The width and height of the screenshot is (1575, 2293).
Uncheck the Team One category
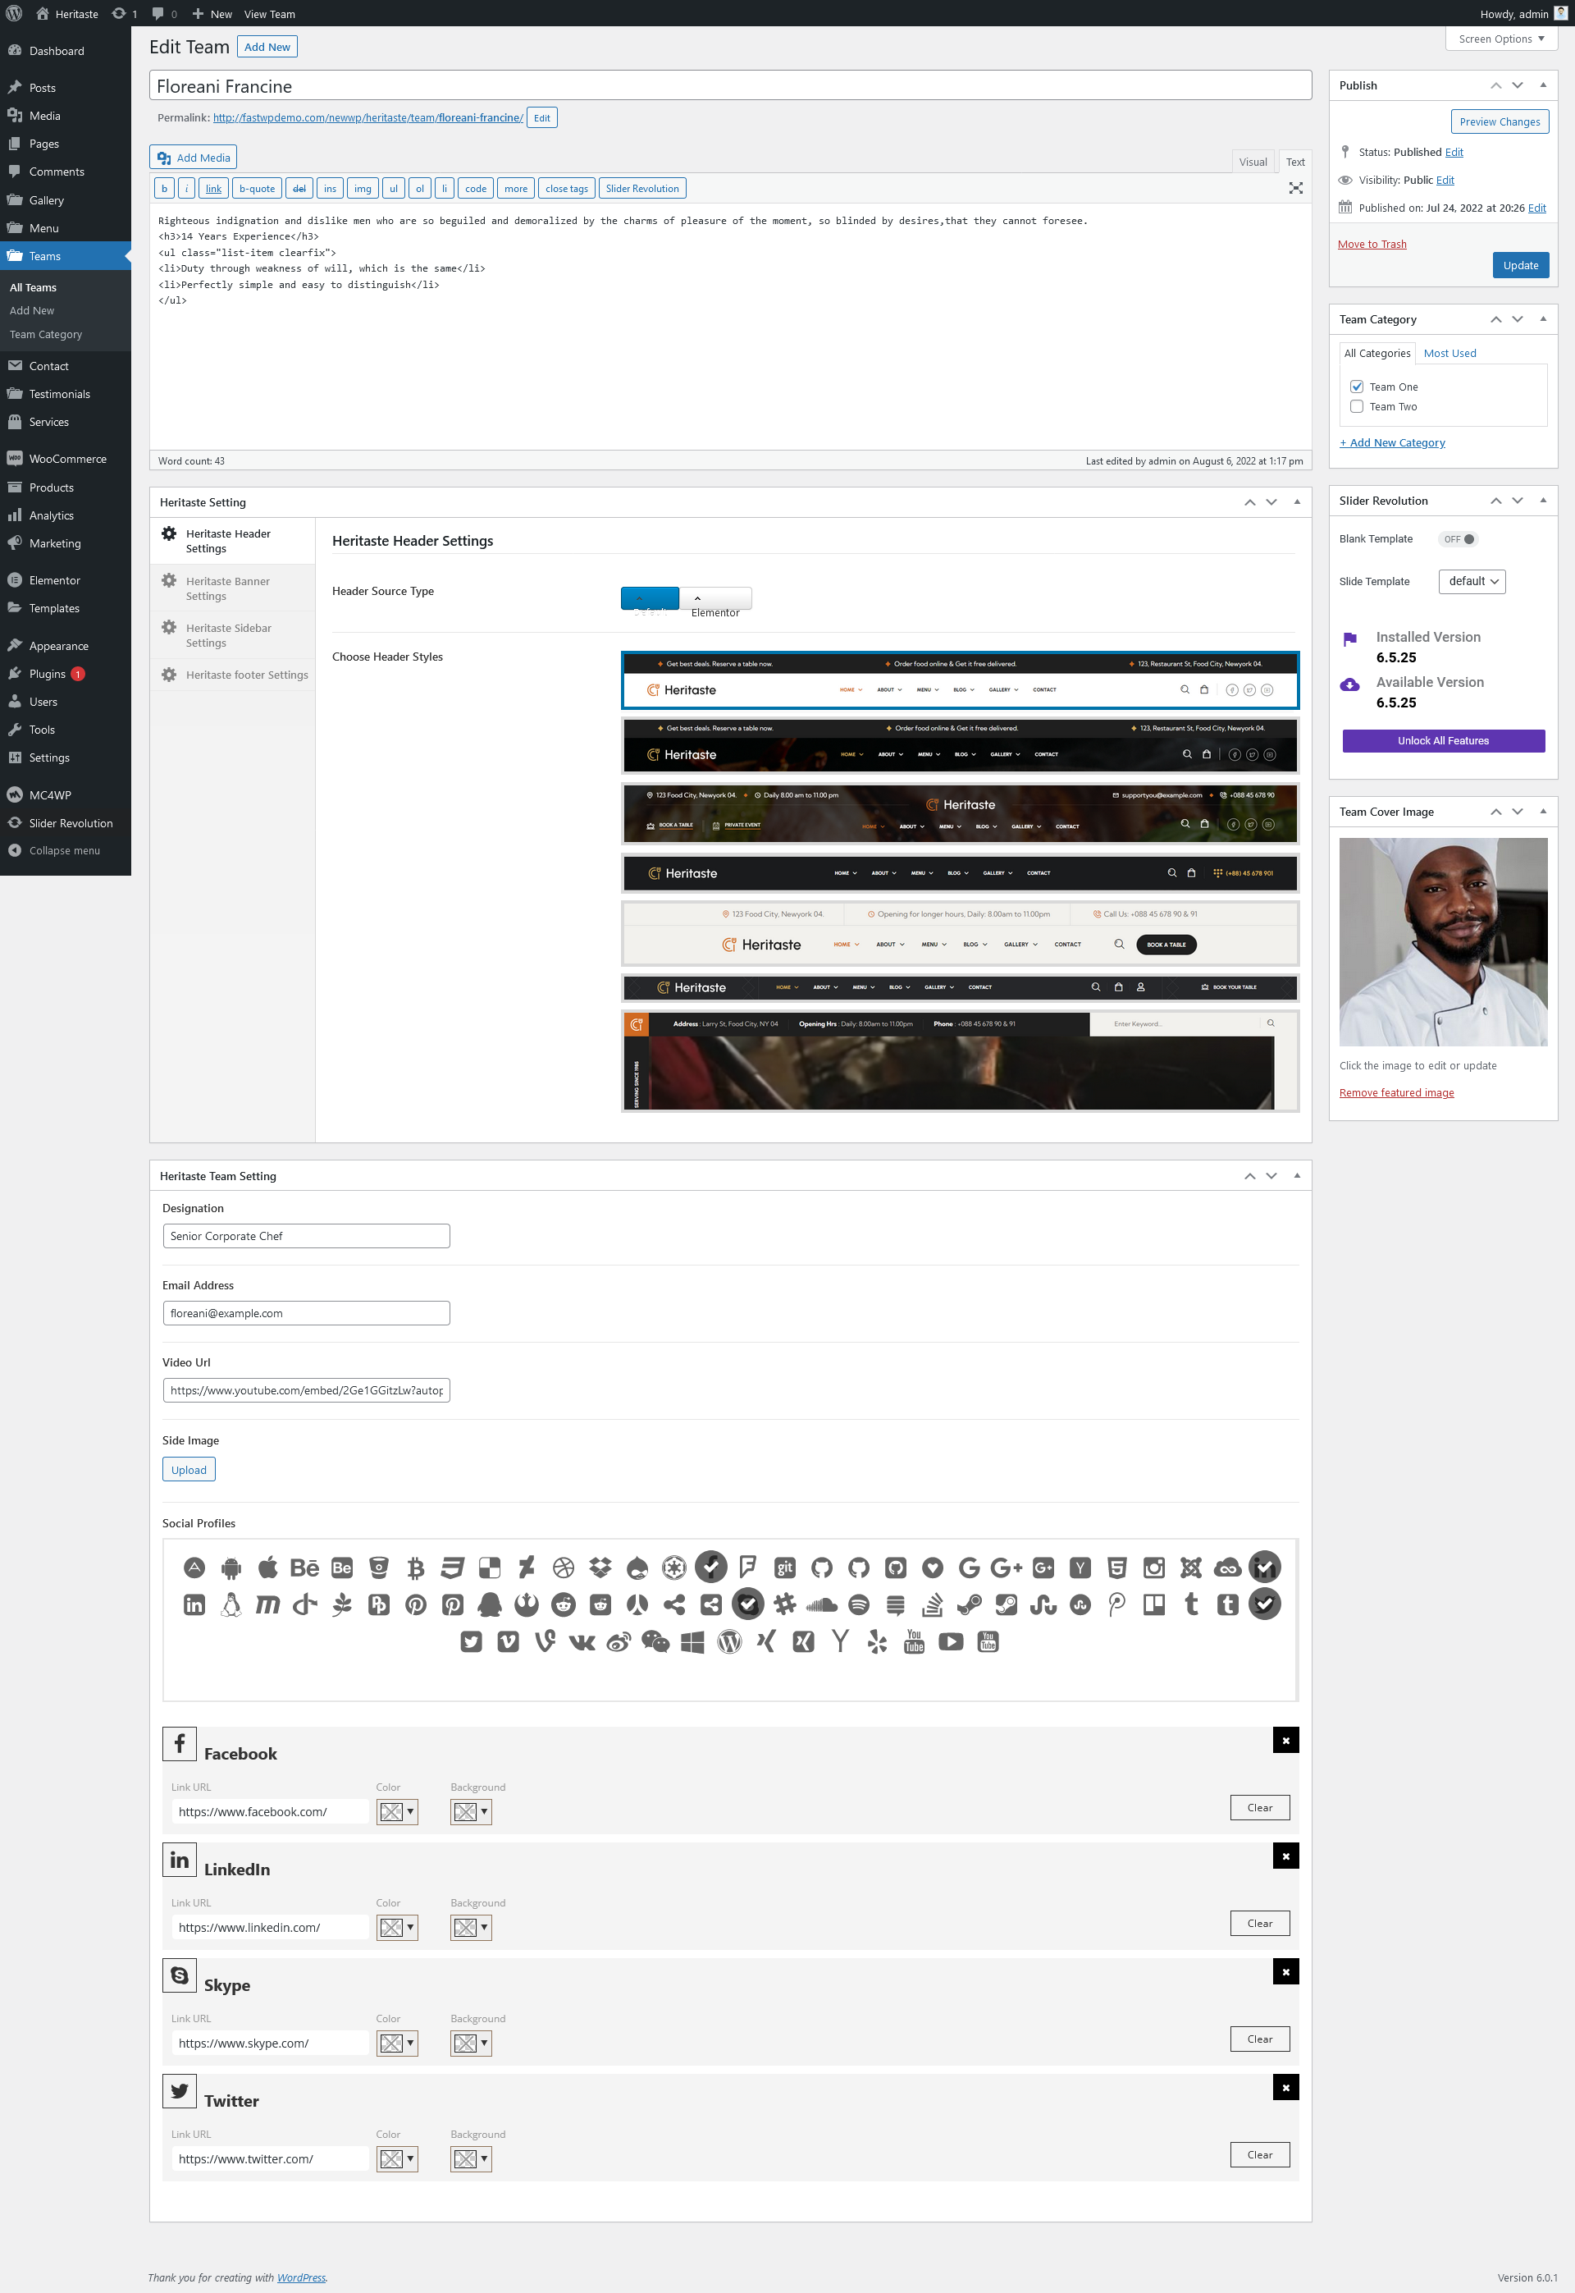1356,387
